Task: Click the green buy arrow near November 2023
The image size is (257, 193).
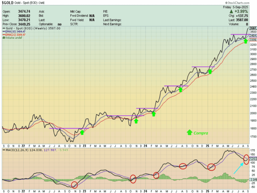Action: coord(136,121)
